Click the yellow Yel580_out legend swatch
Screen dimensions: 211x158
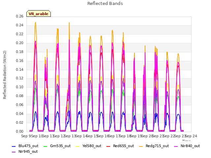(x=78, y=146)
